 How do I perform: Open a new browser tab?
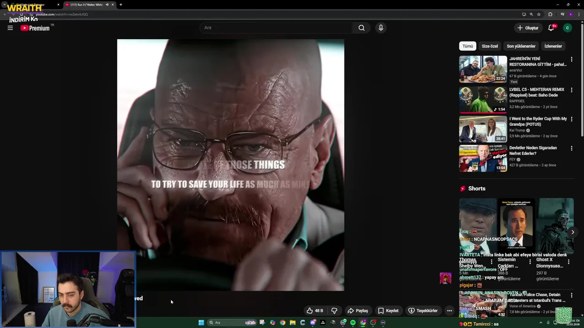tap(120, 5)
